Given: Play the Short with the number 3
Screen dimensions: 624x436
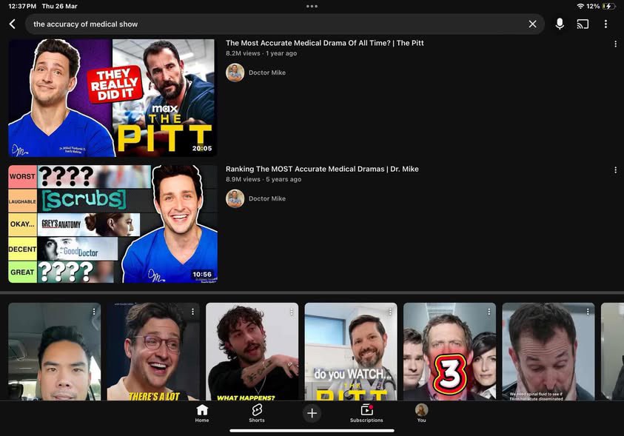Looking at the screenshot, I should 449,352.
